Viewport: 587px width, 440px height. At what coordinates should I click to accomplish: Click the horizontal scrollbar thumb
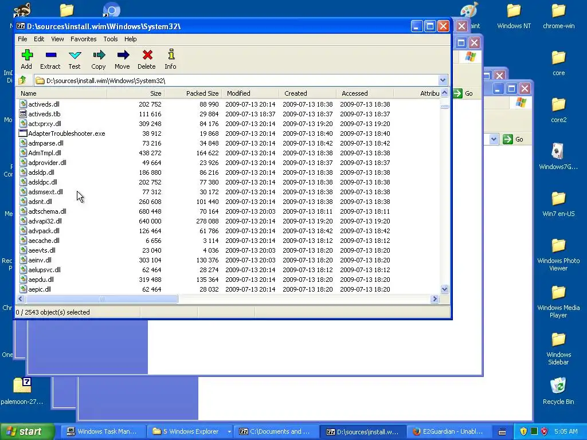coord(101,299)
